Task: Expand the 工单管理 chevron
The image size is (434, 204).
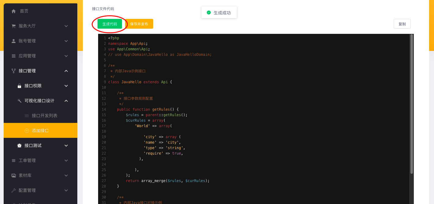Action: click(66, 160)
